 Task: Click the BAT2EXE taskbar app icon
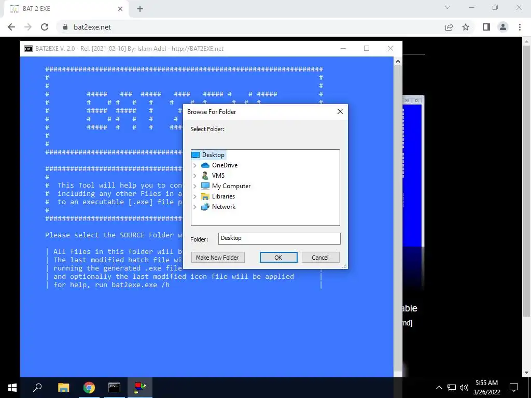[140, 388]
